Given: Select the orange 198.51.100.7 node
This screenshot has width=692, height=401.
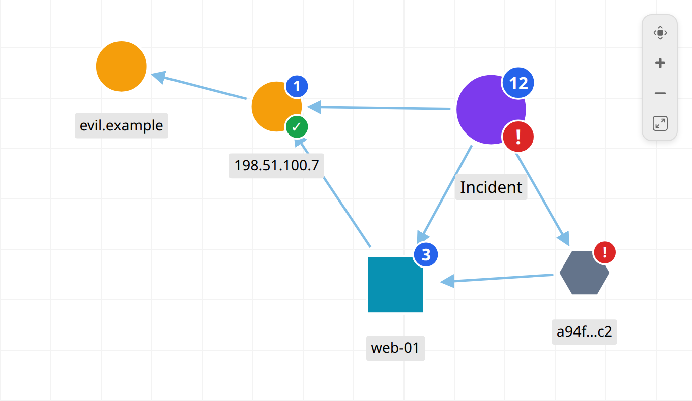Looking at the screenshot, I should [276, 106].
